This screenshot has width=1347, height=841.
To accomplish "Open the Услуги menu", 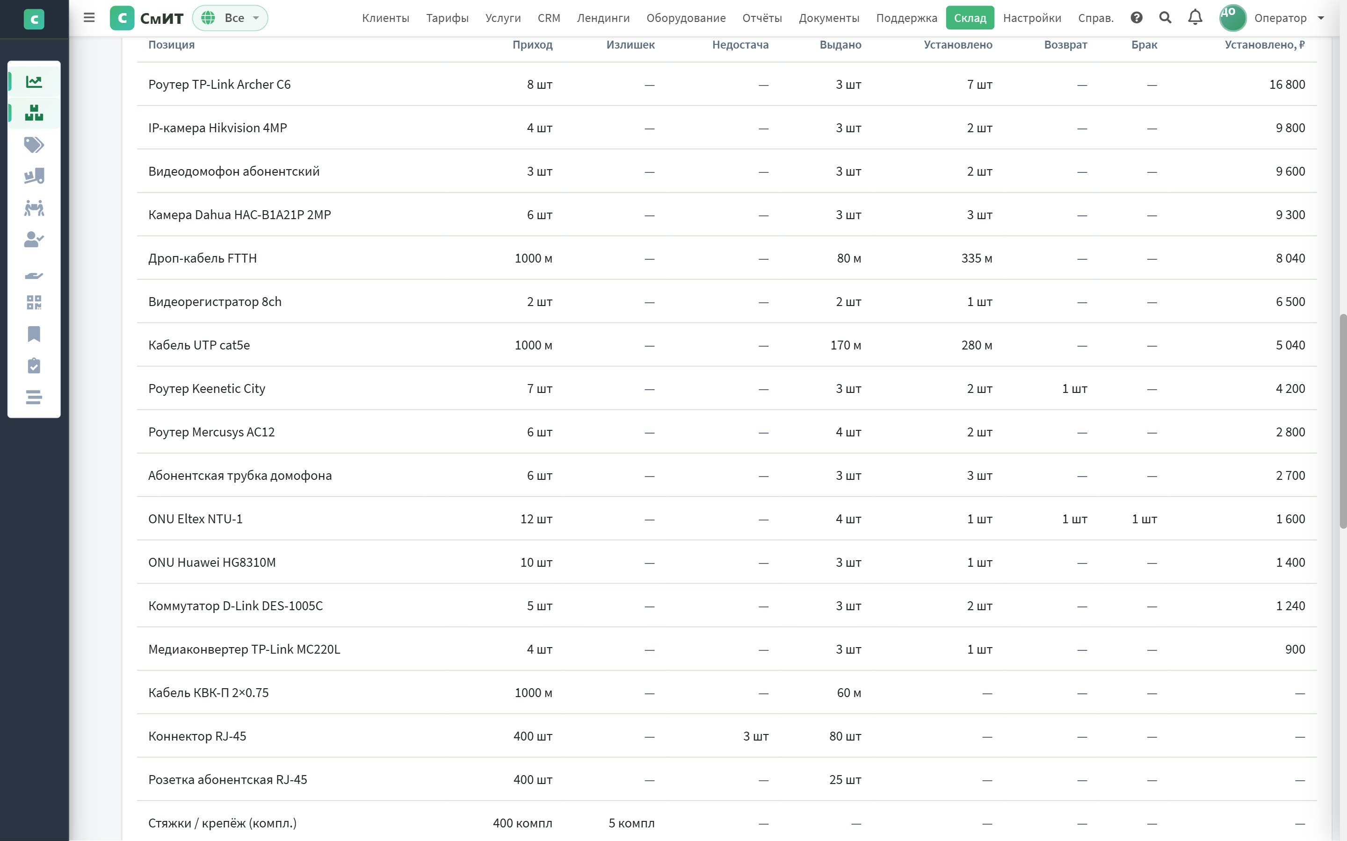I will pos(503,18).
